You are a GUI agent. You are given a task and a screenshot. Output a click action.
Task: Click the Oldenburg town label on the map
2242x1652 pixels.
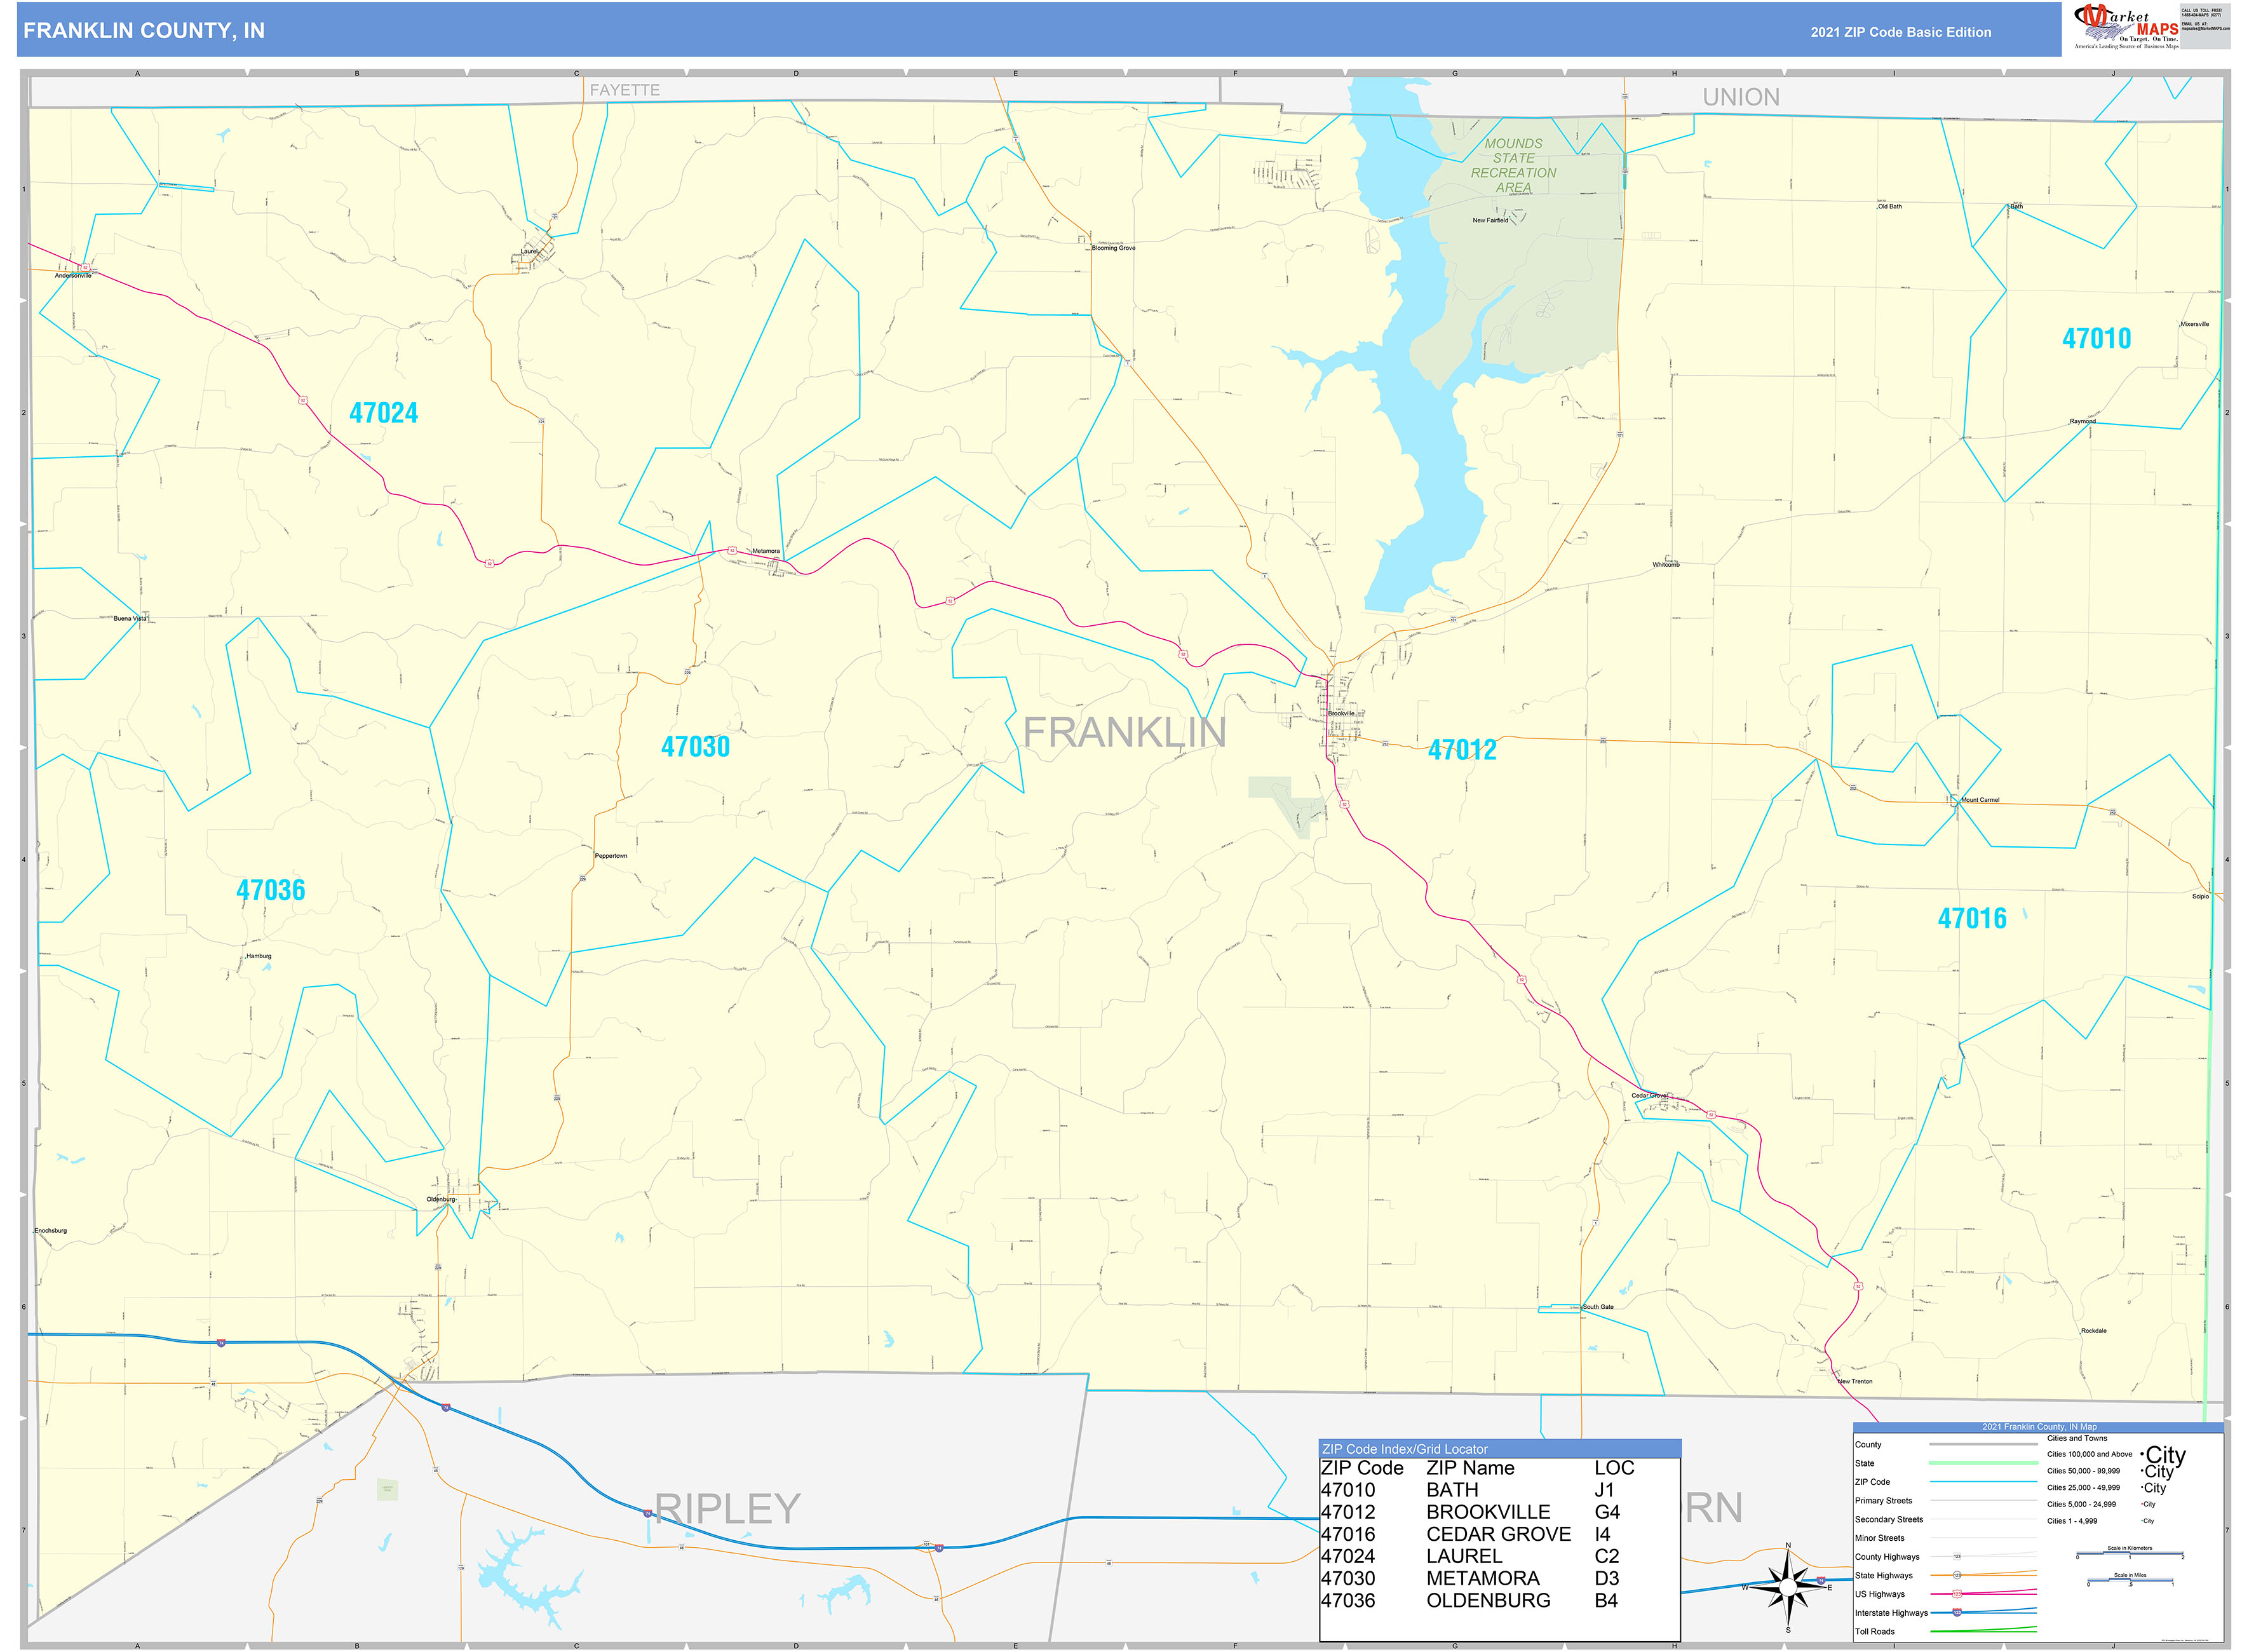click(x=441, y=1199)
